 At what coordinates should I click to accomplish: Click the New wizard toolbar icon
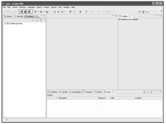tap(6, 12)
